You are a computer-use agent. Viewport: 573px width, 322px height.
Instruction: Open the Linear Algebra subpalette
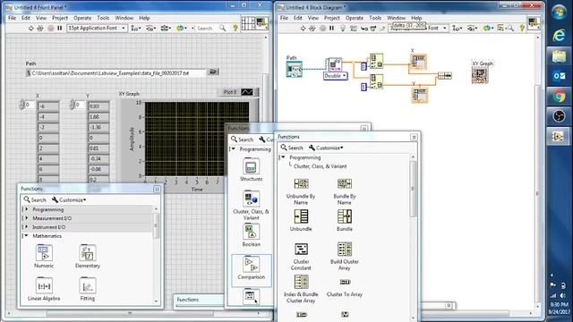44,289
